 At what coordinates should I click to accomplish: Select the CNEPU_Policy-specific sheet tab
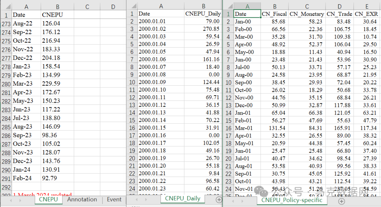click(292, 200)
